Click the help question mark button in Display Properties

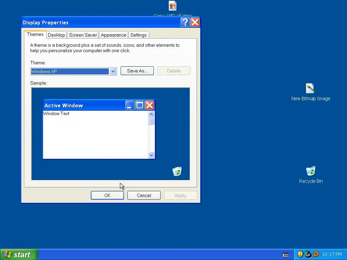click(x=185, y=22)
